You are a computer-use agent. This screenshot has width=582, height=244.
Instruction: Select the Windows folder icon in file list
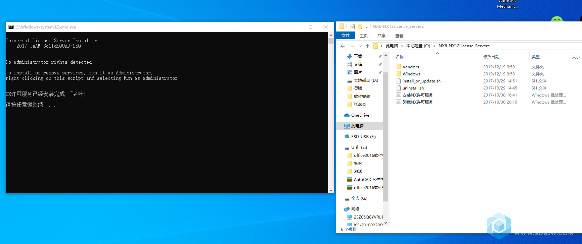pos(399,74)
